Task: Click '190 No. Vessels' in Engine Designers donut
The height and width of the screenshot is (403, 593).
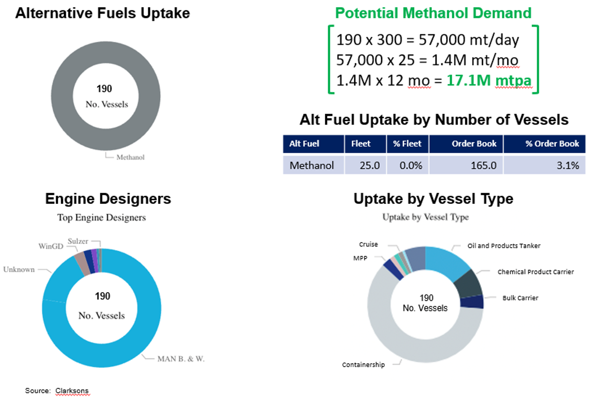Action: 102,306
